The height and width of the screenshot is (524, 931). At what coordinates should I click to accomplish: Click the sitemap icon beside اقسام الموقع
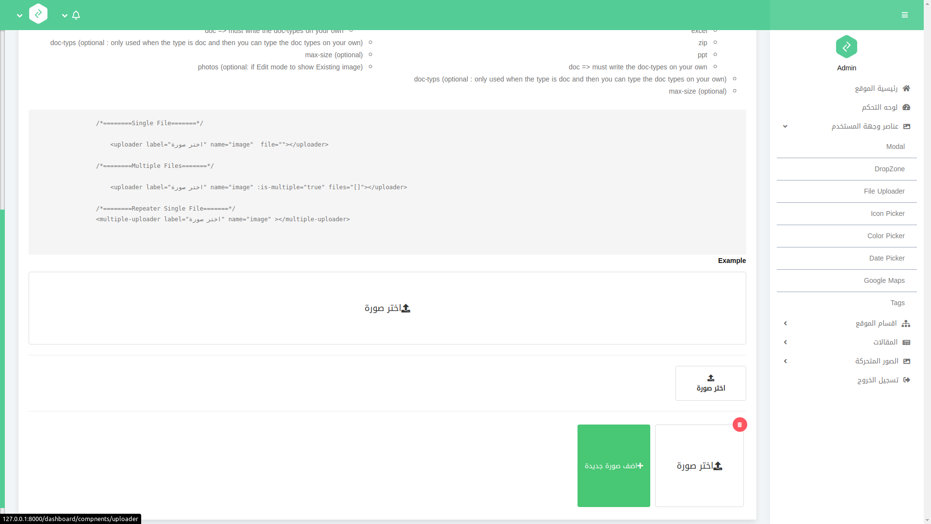(906, 324)
